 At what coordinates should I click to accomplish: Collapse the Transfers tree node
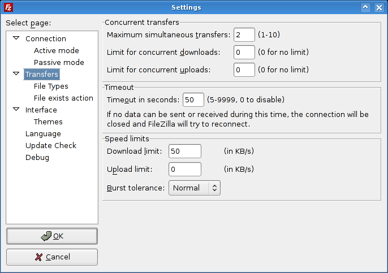[x=16, y=73]
